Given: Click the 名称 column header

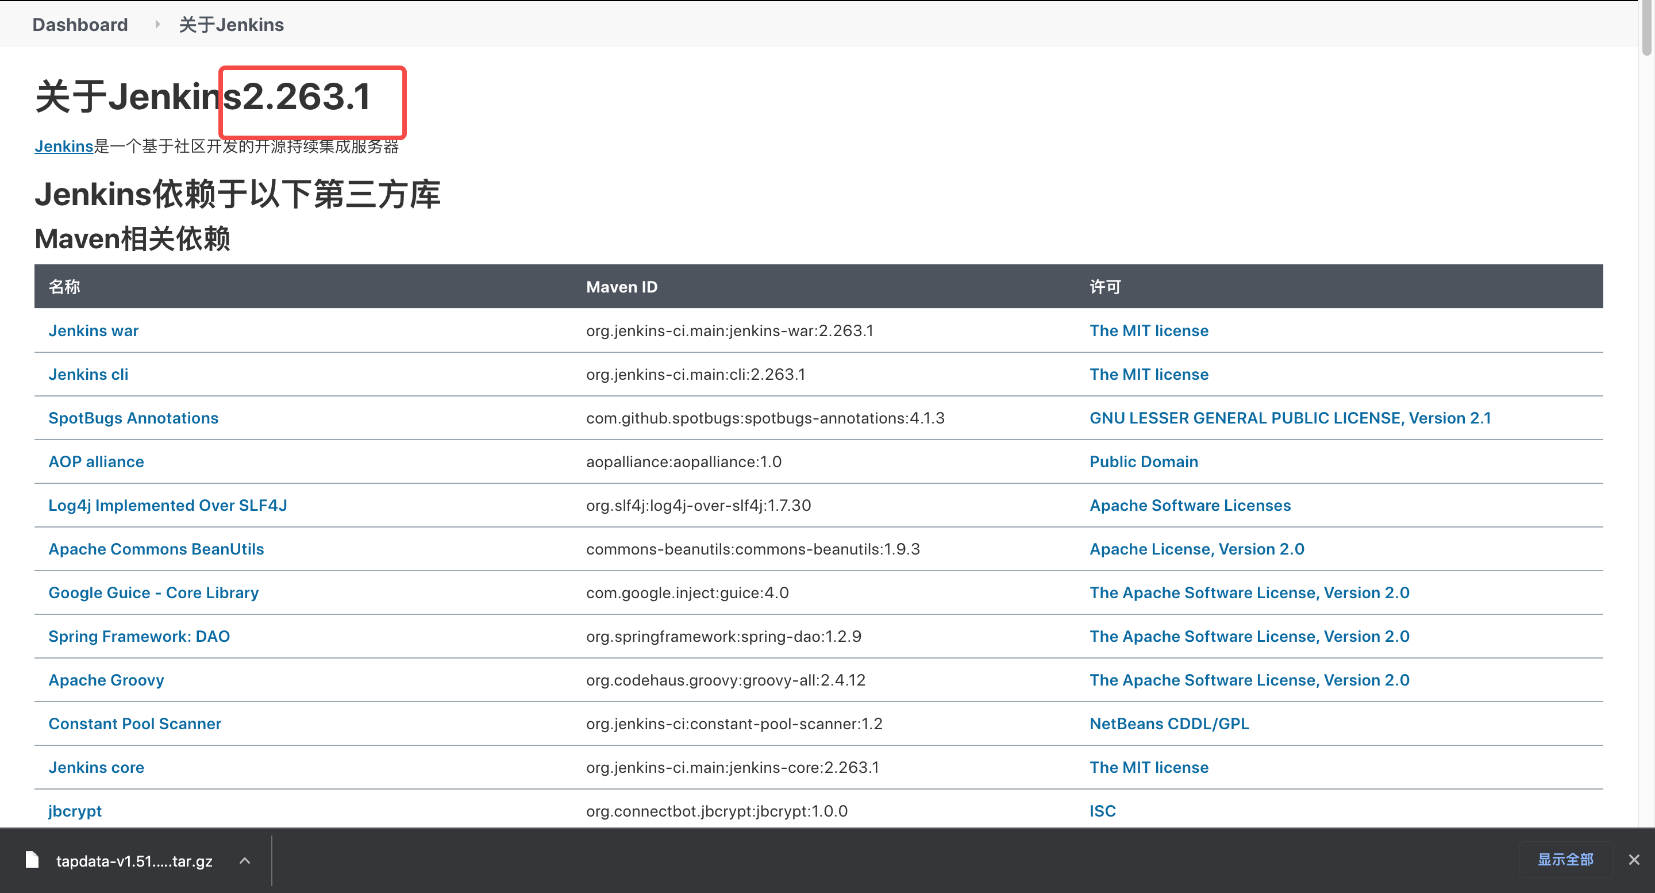Looking at the screenshot, I should (64, 287).
